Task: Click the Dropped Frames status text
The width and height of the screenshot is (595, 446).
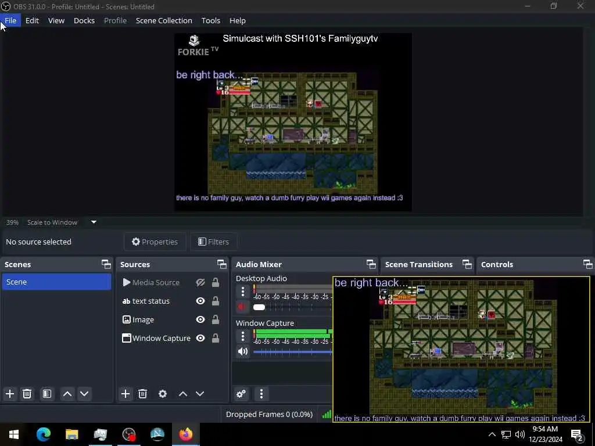Action: click(x=269, y=414)
